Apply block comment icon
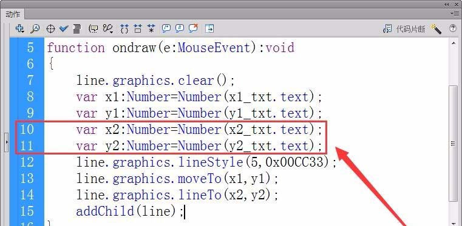This screenshot has height=226, width=462. point(166,28)
